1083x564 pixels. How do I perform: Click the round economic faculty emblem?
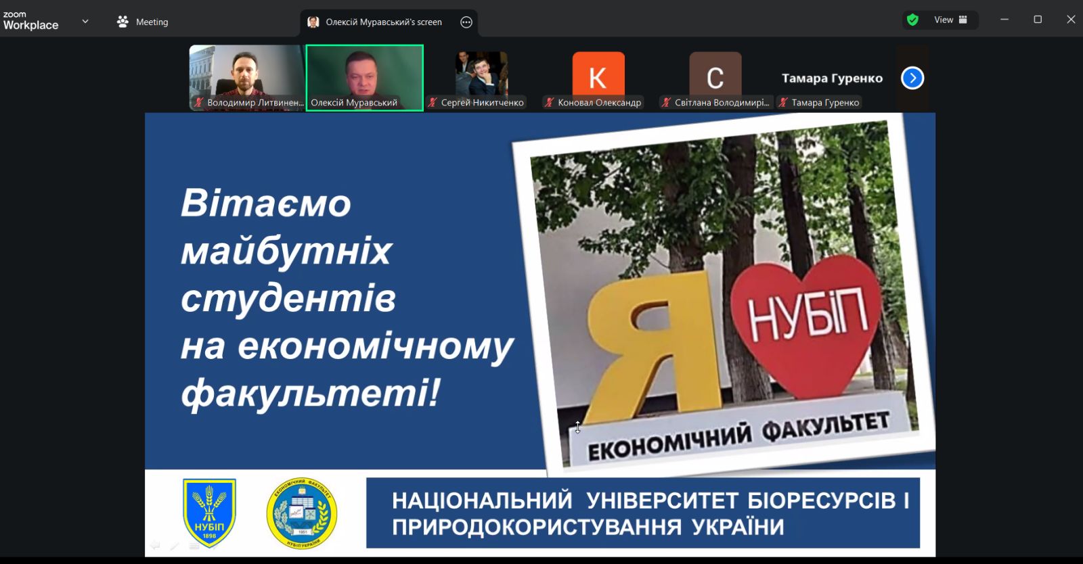(x=302, y=513)
